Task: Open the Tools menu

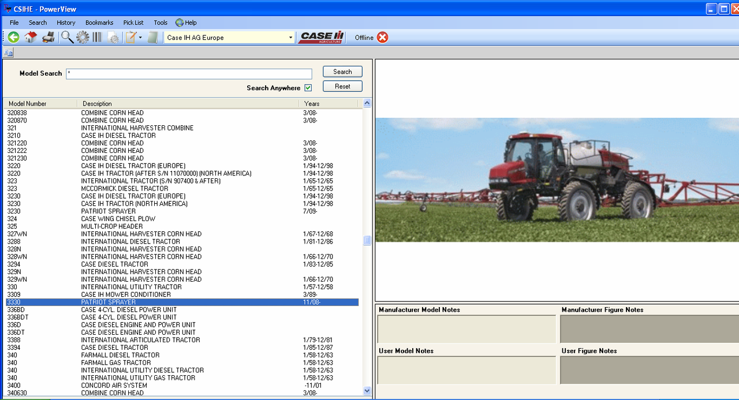Action: [161, 23]
